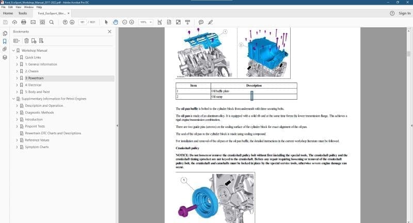Click the Zoom out minus icon
This screenshot has height=223, width=413.
click(x=124, y=22)
